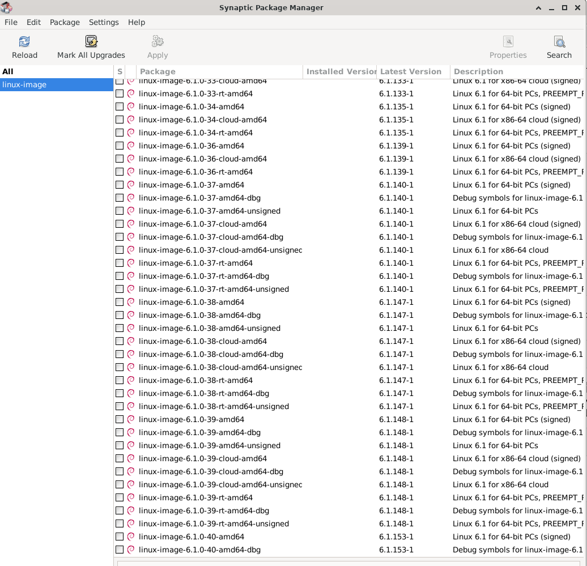The width and height of the screenshot is (587, 566).
Task: Click the Mark All Upgrades icon
Action: point(91,42)
